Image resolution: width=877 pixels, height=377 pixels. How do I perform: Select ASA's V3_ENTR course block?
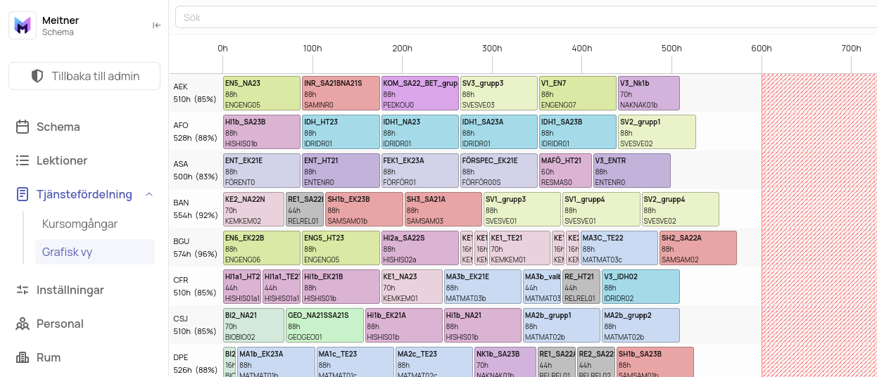point(632,171)
